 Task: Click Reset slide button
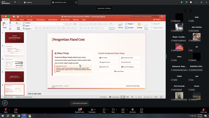point(26,26)
